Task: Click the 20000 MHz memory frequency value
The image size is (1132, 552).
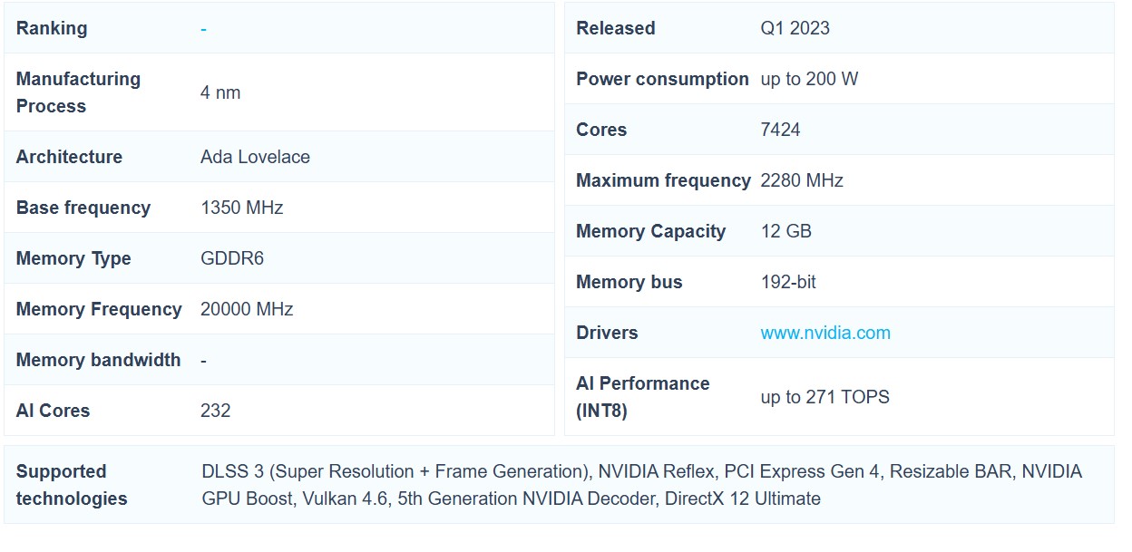Action: (x=247, y=309)
